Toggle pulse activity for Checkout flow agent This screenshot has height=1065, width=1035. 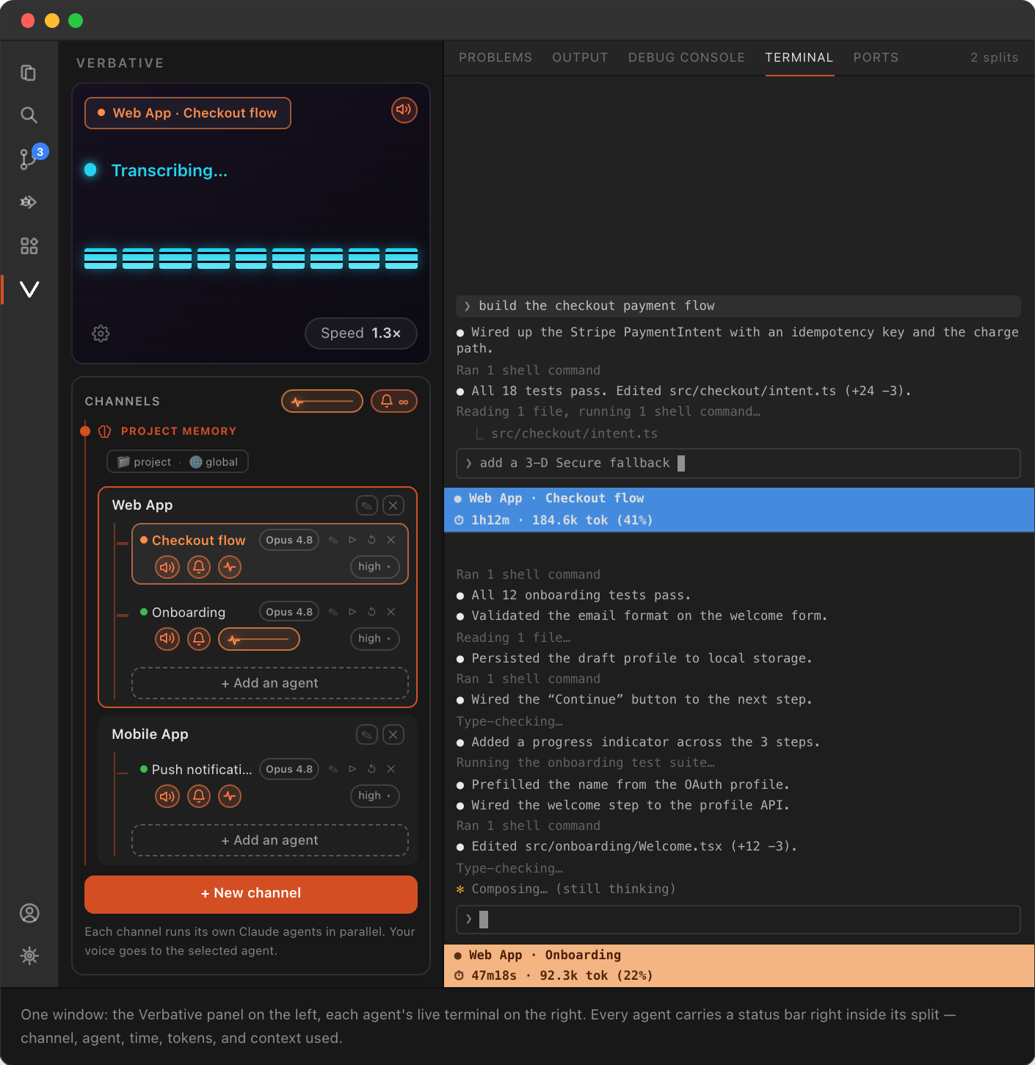(x=230, y=567)
